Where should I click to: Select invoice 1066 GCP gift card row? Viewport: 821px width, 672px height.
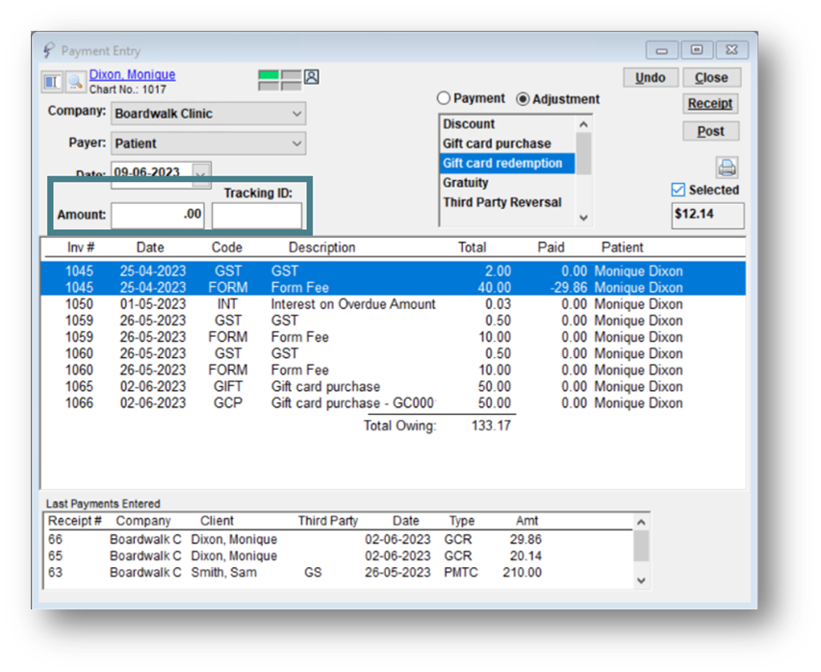click(393, 402)
